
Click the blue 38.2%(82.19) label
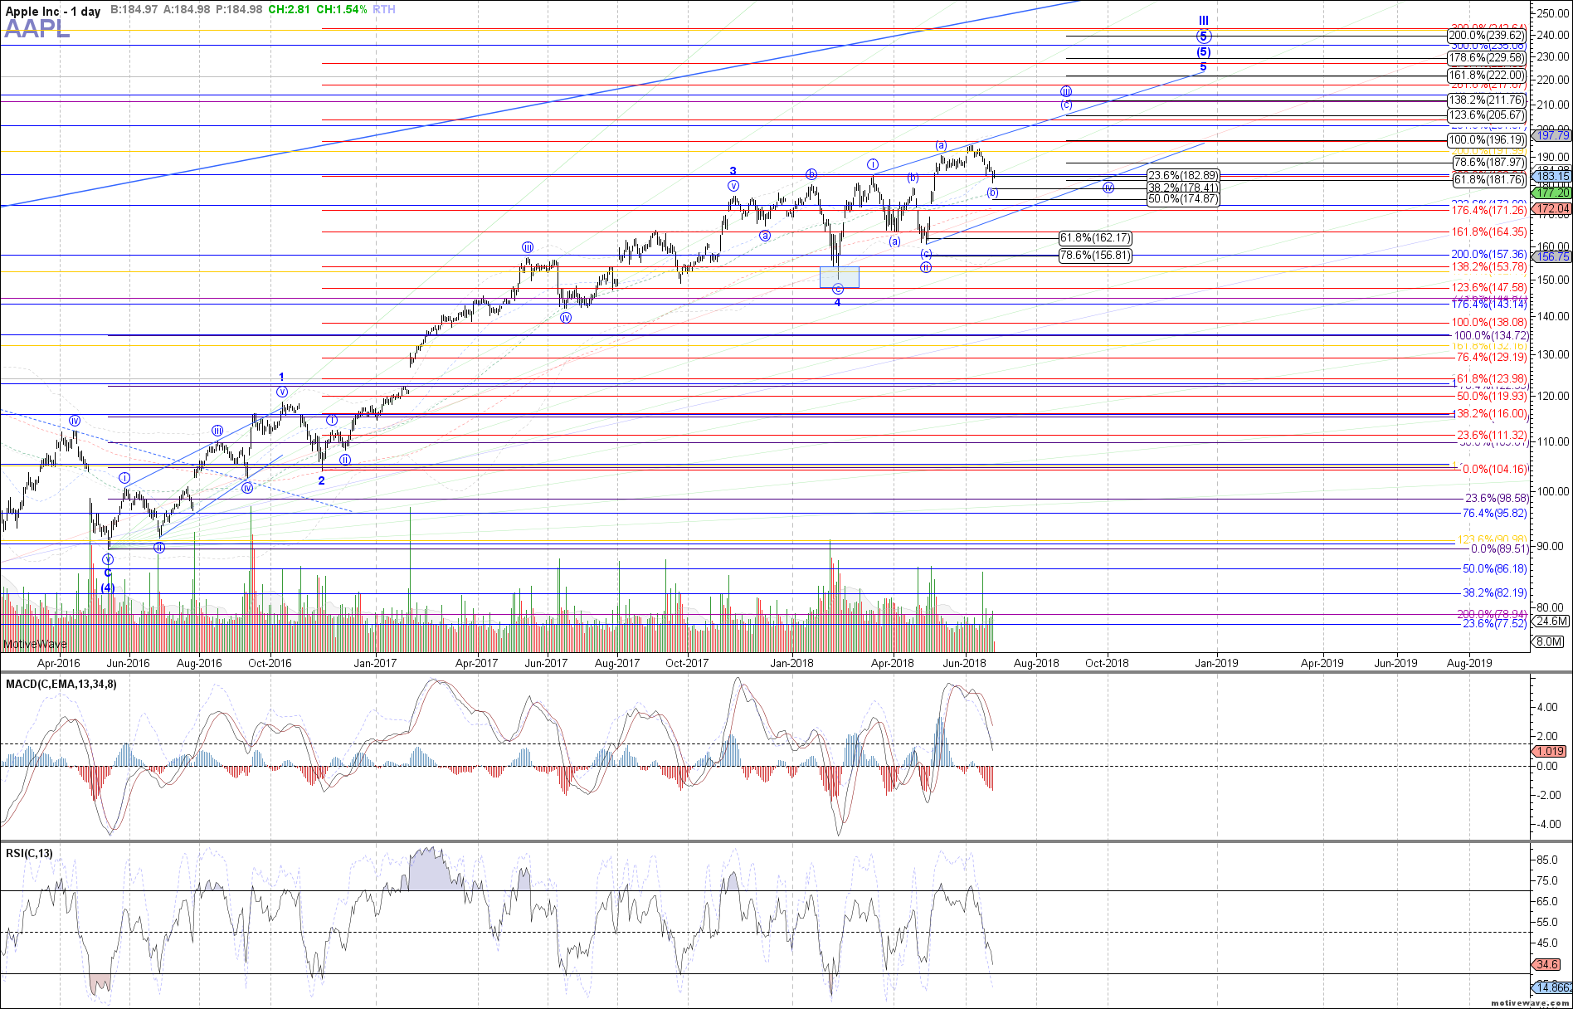point(1495,593)
